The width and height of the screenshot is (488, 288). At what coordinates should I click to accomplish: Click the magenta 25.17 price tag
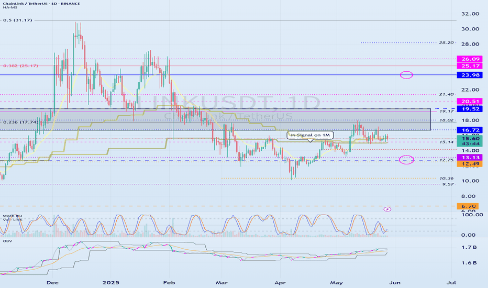point(470,66)
